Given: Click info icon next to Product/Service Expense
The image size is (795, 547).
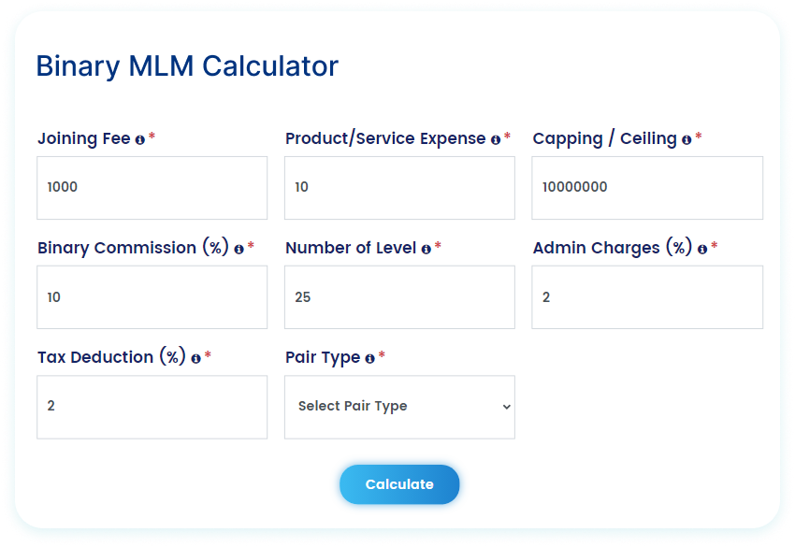Looking at the screenshot, I should 495,139.
